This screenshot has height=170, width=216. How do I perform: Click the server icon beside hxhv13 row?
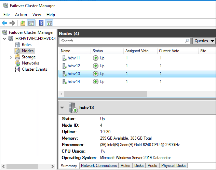(x=64, y=74)
